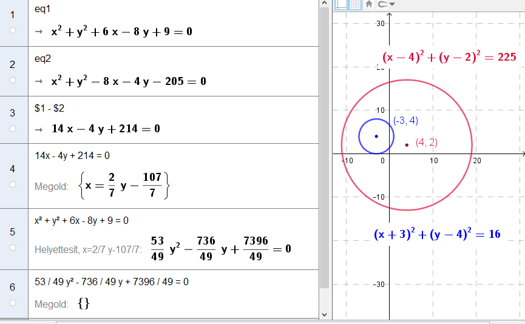
Task: Click the red equation label with 225
Action: (x=449, y=57)
